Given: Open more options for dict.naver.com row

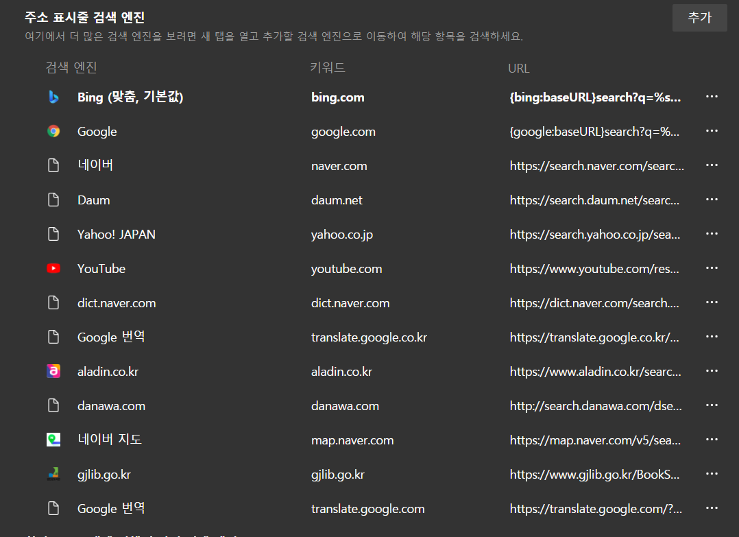Looking at the screenshot, I should pyautogui.click(x=712, y=302).
